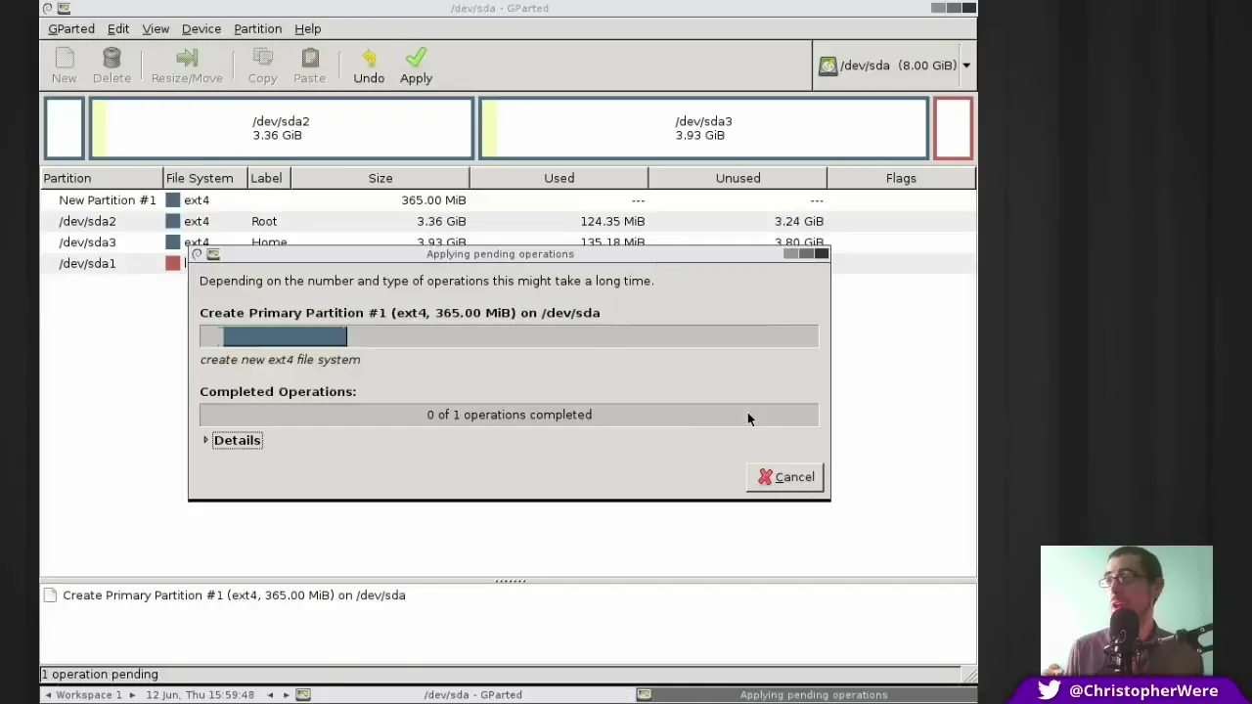
Task: Open the Device menu
Action: (x=201, y=28)
